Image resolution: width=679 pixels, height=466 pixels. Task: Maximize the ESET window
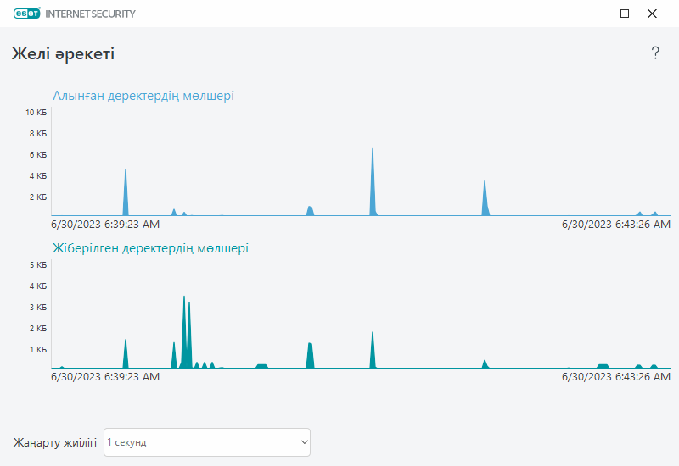pyautogui.click(x=625, y=14)
